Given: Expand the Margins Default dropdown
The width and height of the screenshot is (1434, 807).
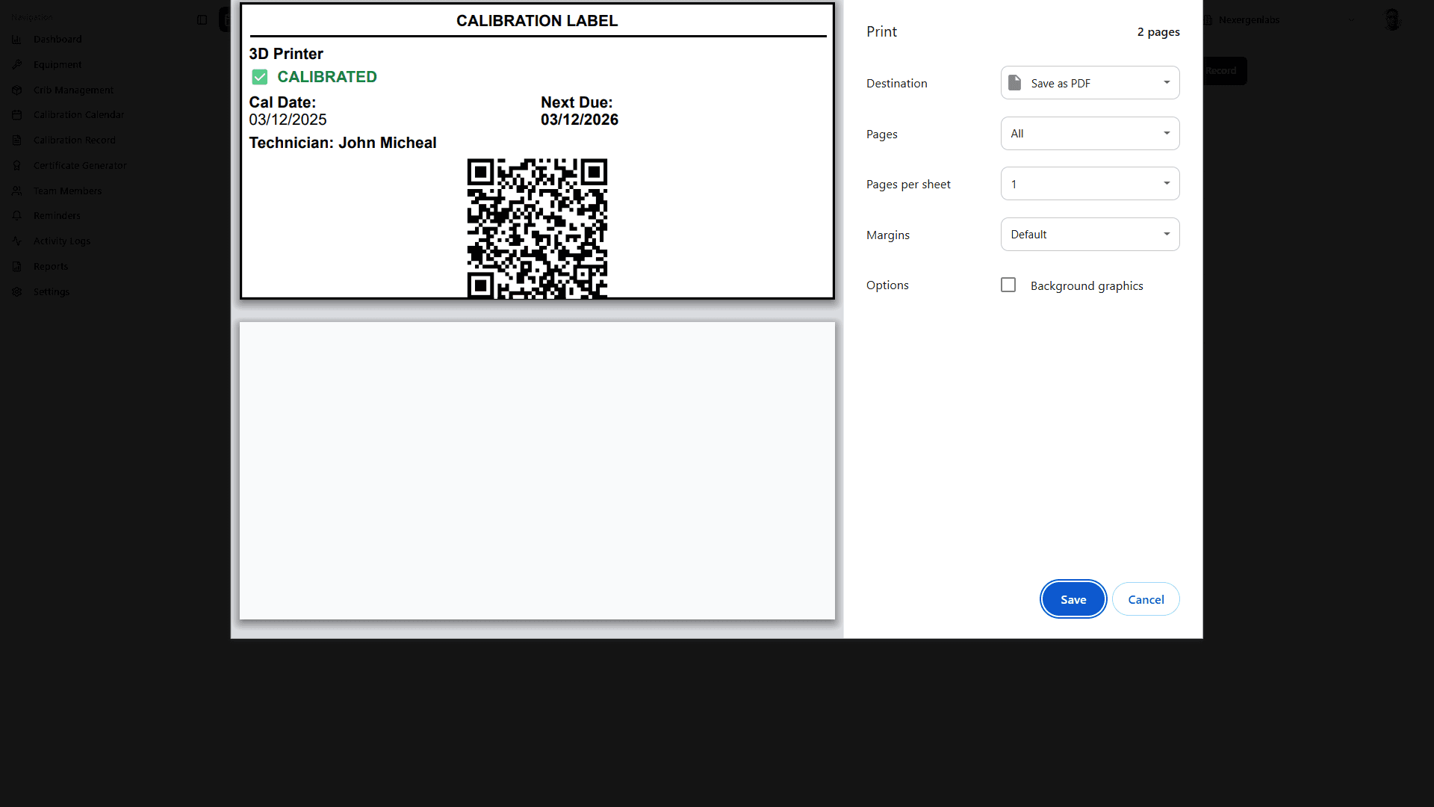Looking at the screenshot, I should point(1090,235).
